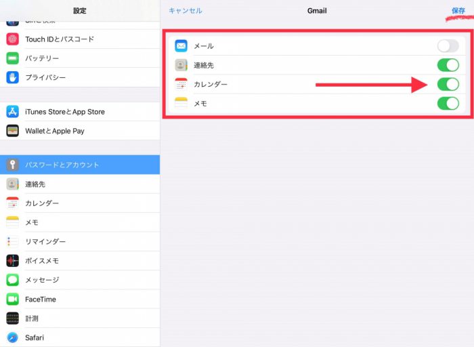
Task: Open Safari settings row
Action: (80, 338)
